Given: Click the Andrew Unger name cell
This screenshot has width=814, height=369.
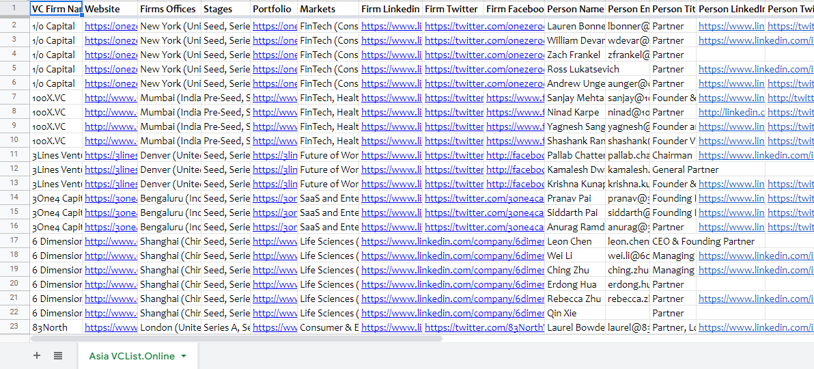Looking at the screenshot, I should (575, 83).
